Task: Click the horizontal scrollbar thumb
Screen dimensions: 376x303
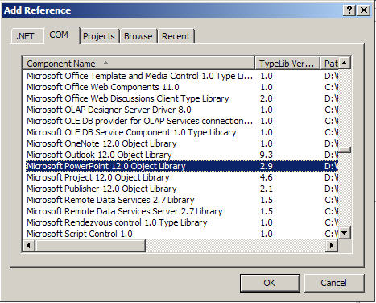Action: coord(90,245)
